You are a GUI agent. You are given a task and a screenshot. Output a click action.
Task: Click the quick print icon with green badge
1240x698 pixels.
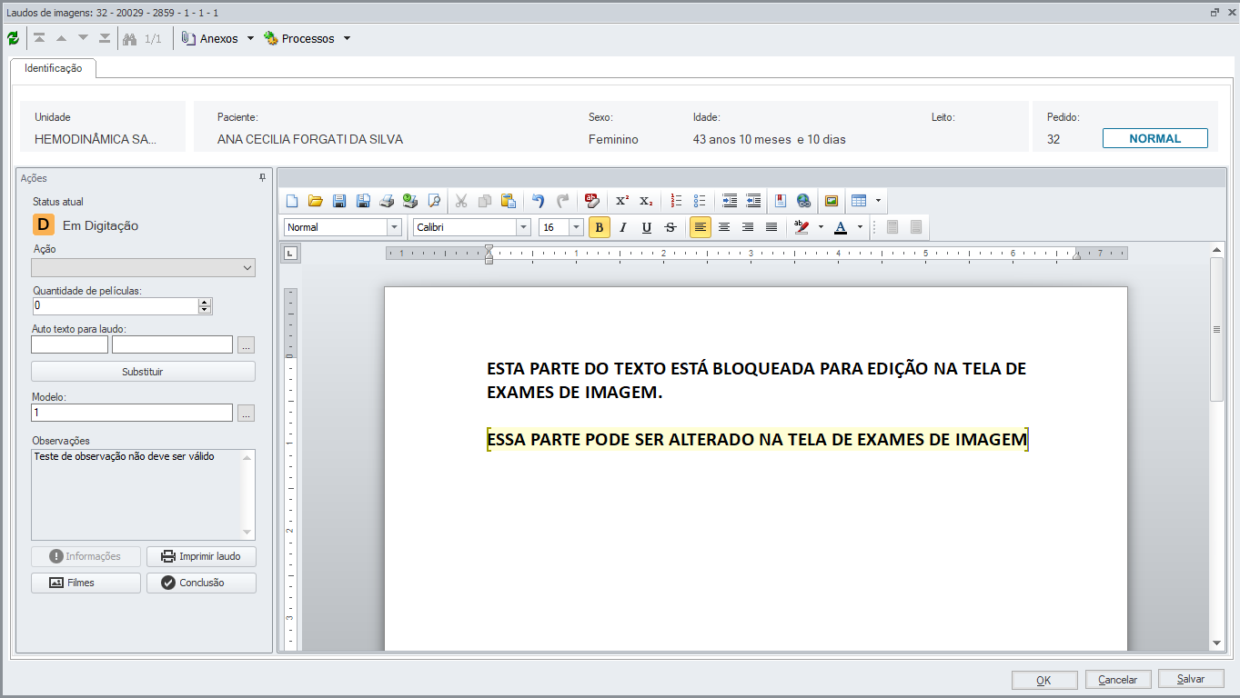pyautogui.click(x=410, y=201)
